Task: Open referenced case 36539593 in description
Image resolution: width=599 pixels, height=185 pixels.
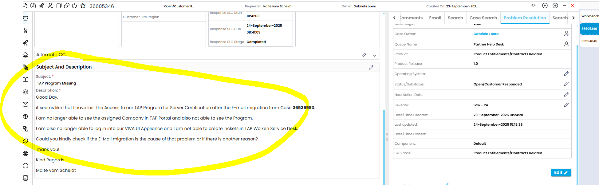Action: click(x=303, y=108)
